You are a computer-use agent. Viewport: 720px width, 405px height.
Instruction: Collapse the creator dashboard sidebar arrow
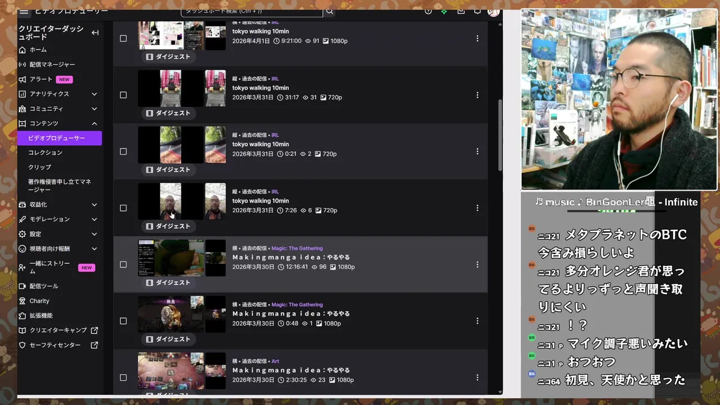tap(95, 33)
